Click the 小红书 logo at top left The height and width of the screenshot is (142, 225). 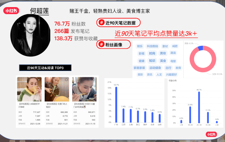tap(11, 11)
